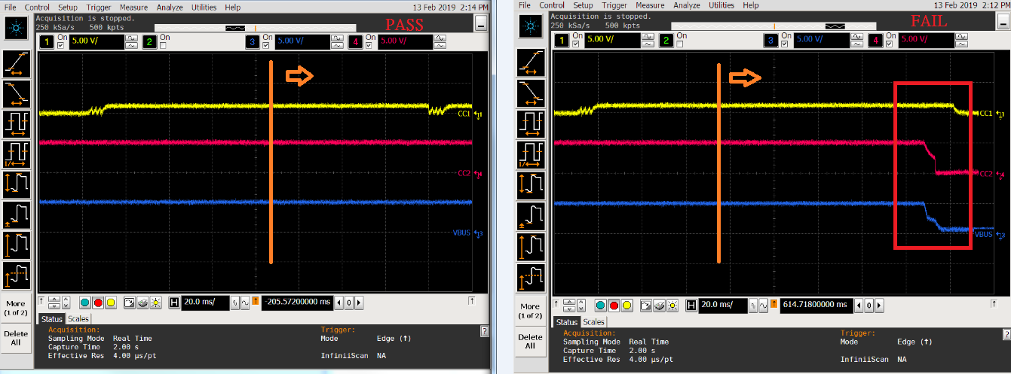1011x374 pixels.
Task: Select V top measurement icon in PASS window
Action: (17, 275)
